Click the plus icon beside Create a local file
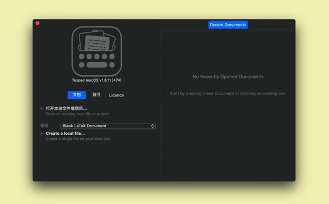Viewport: 329px width, 204px height. pos(42,134)
